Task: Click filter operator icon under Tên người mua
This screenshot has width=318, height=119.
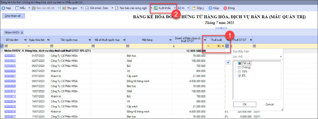Action: 52,46
